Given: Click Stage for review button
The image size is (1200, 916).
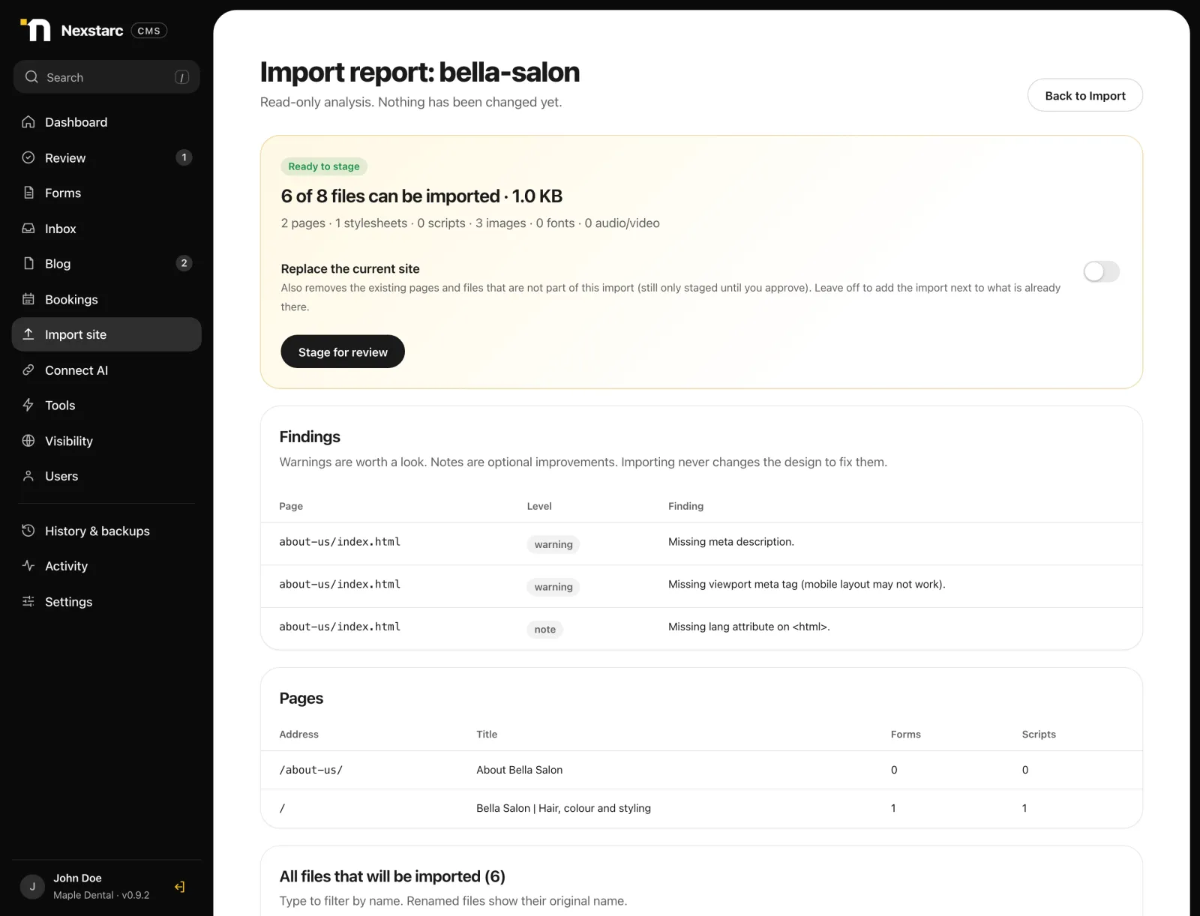Looking at the screenshot, I should [x=343, y=352].
